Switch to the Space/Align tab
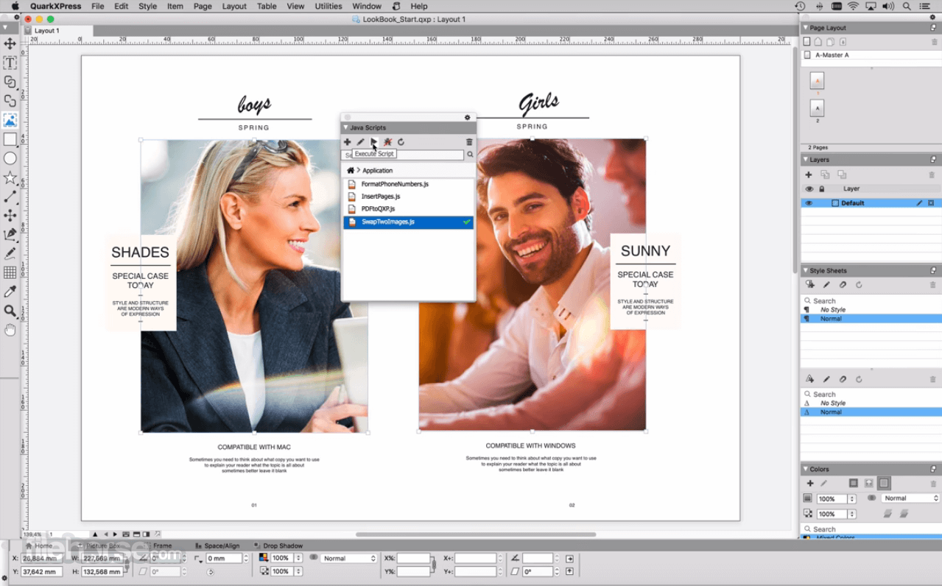 tap(217, 546)
